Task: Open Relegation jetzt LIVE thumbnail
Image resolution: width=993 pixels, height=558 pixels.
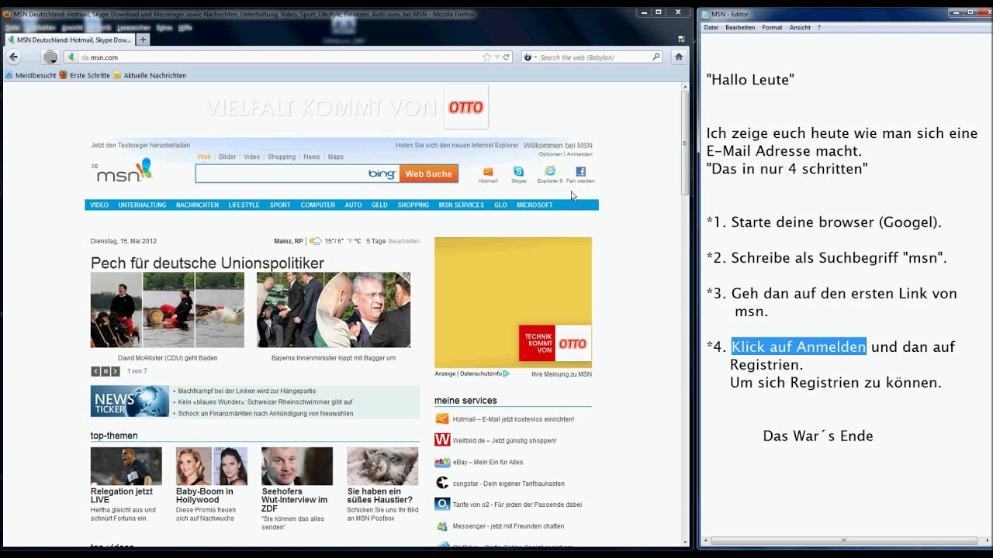Action: coord(126,466)
